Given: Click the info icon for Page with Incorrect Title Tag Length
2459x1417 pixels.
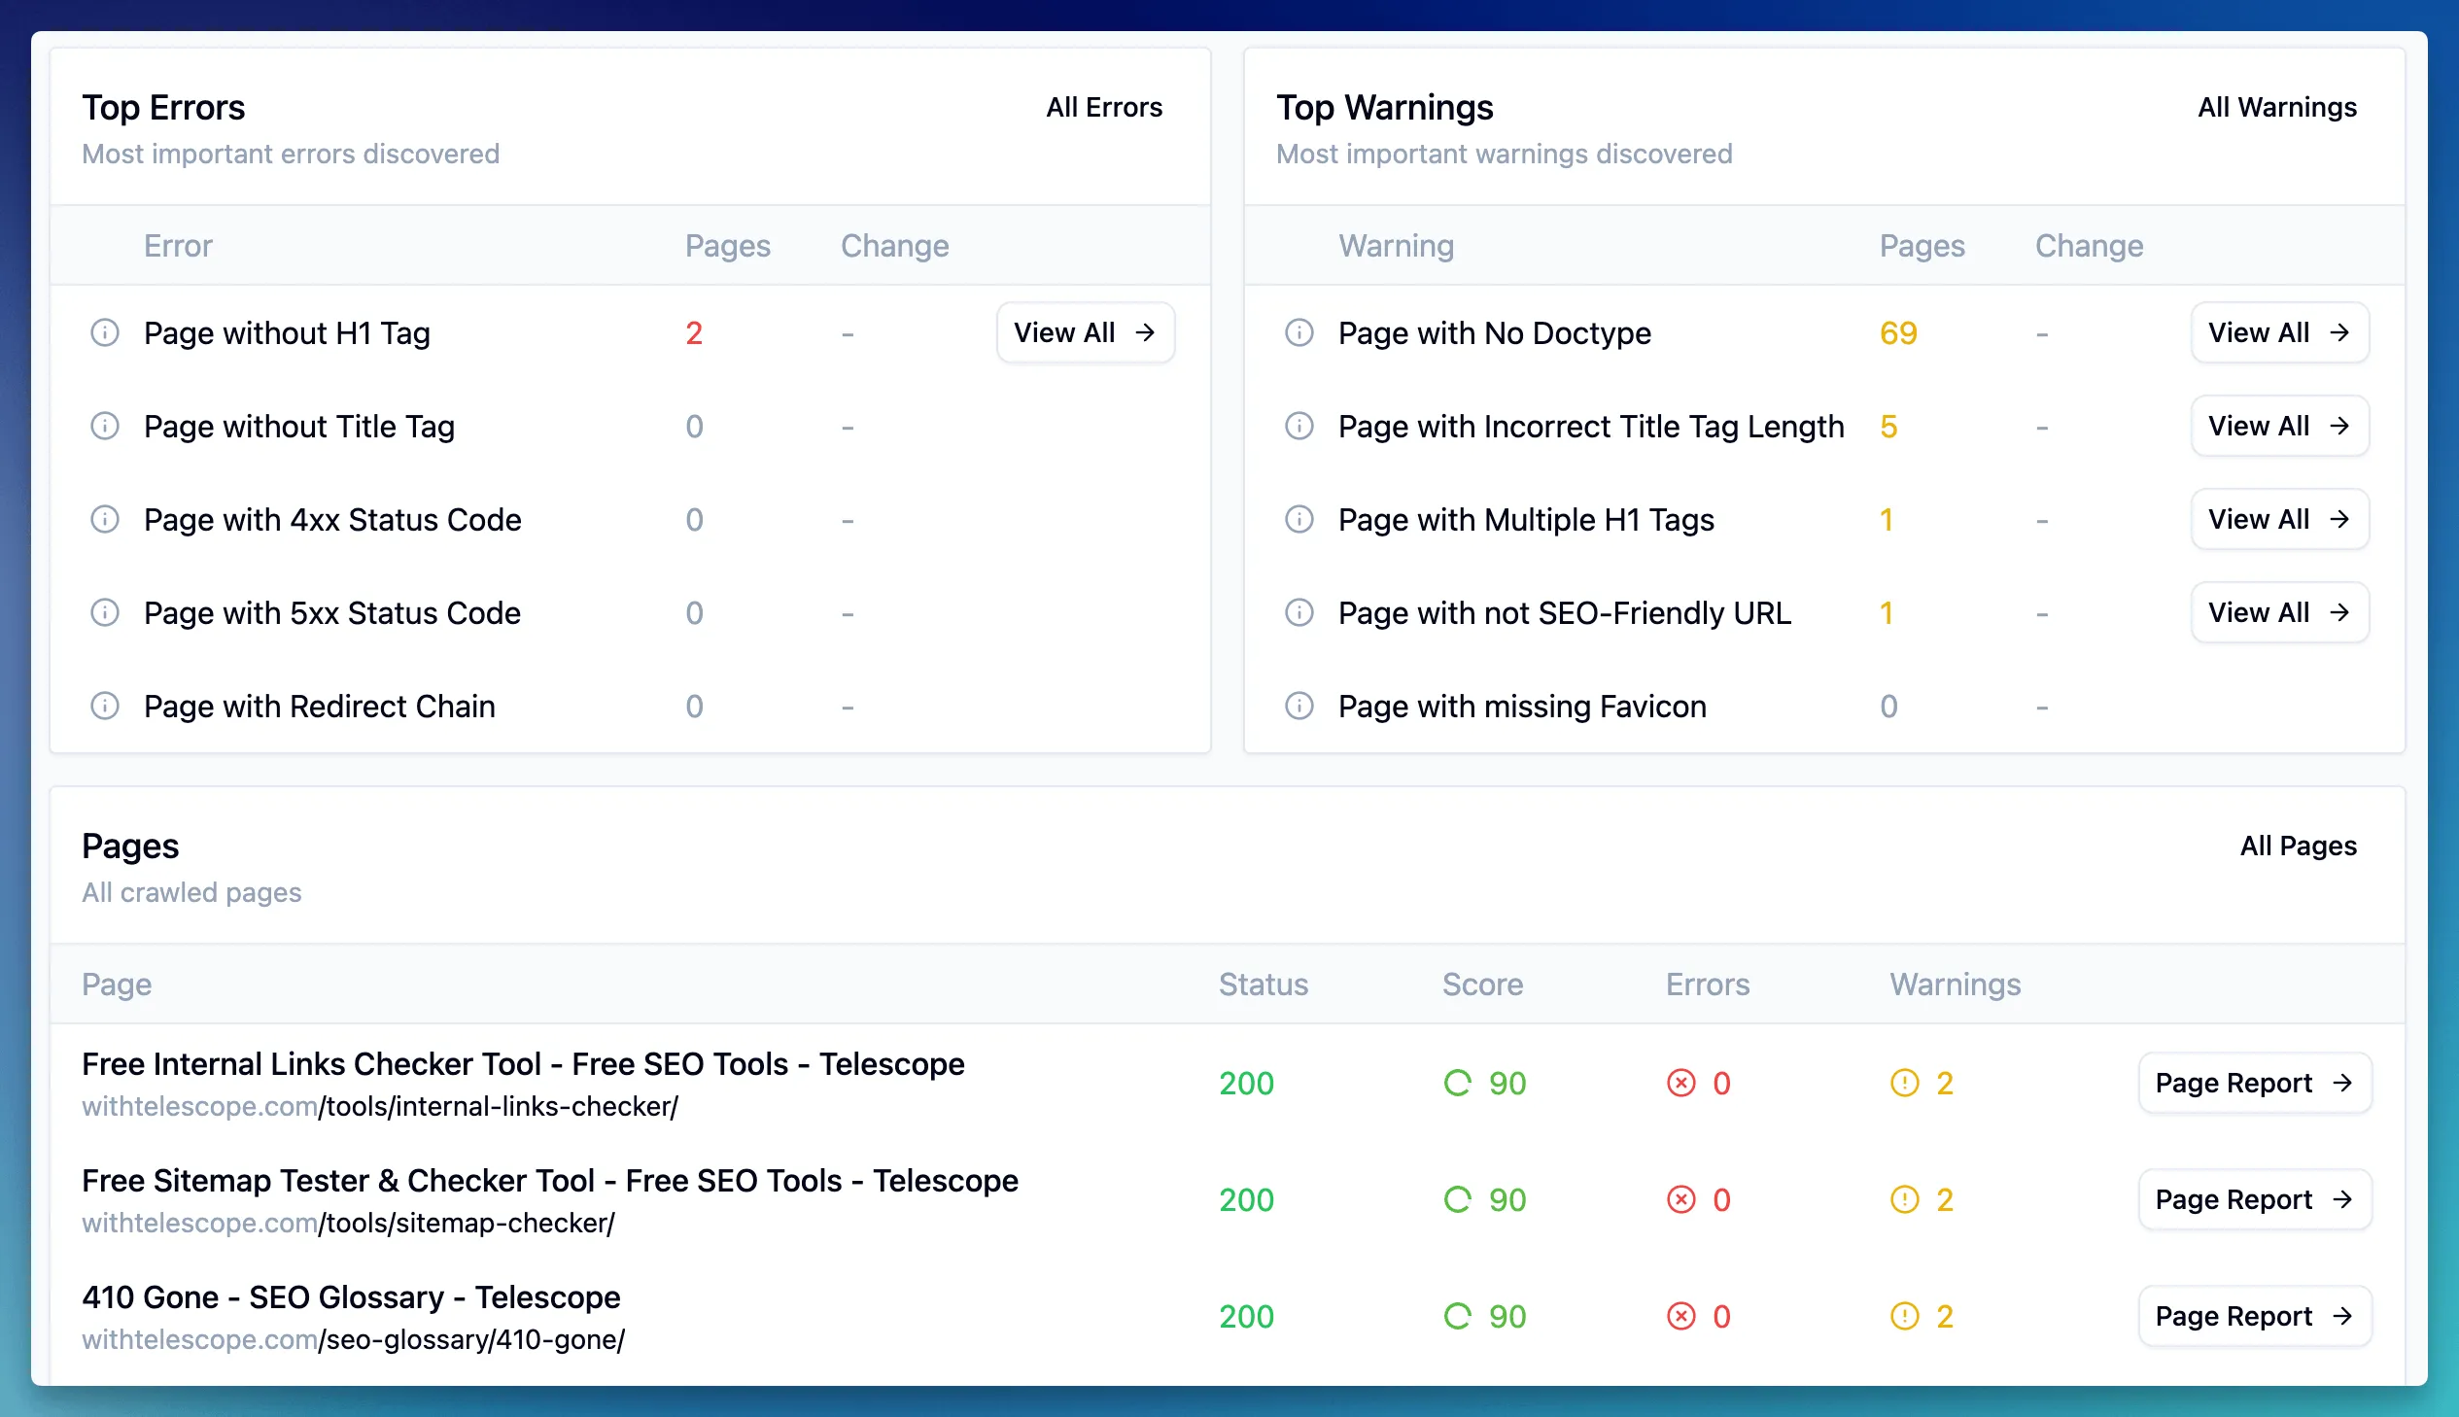Looking at the screenshot, I should coord(1299,426).
